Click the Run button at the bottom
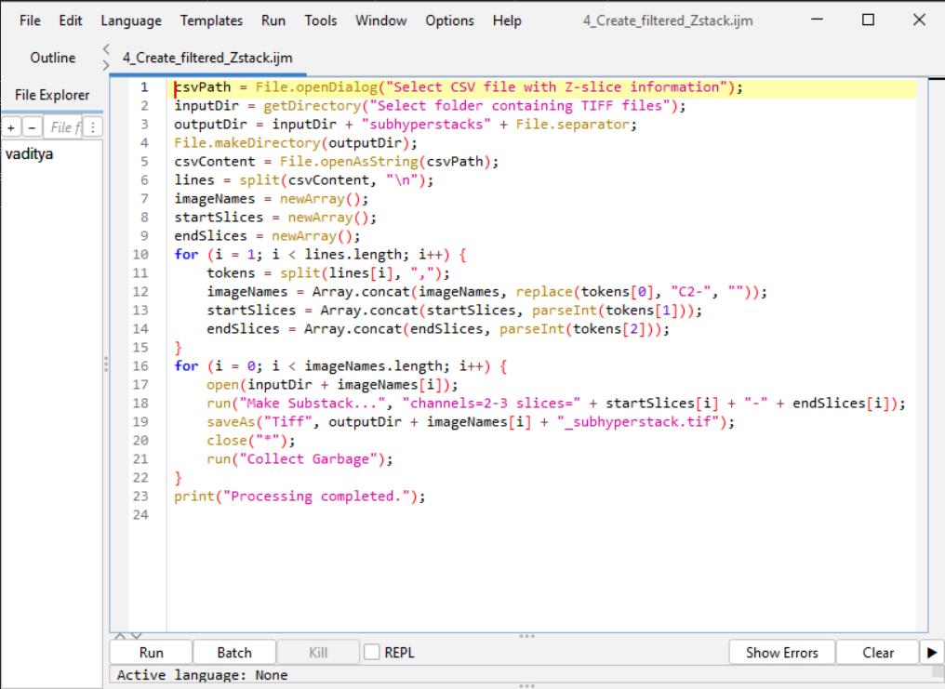 152,652
